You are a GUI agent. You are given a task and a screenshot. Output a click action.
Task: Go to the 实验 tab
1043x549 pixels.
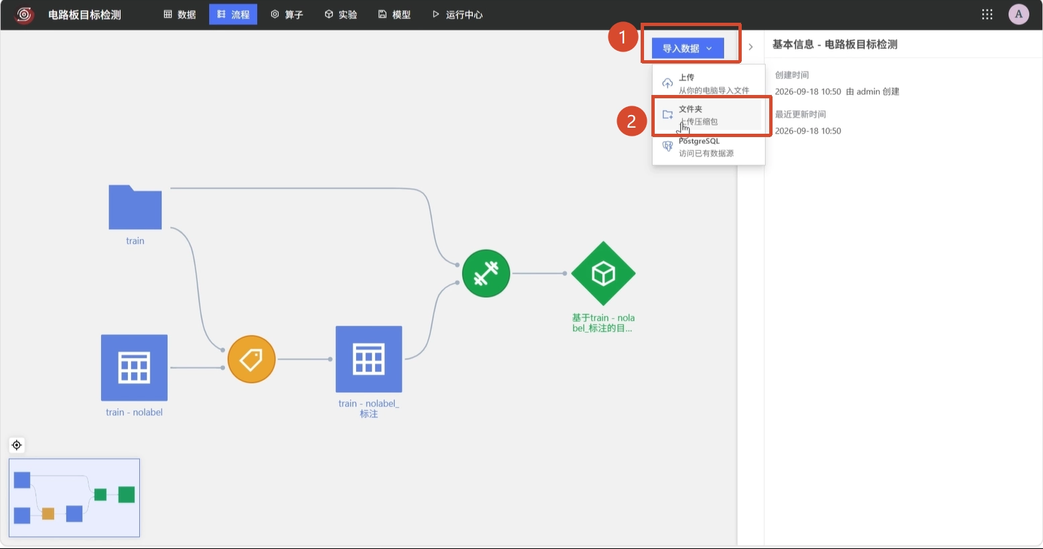(341, 14)
